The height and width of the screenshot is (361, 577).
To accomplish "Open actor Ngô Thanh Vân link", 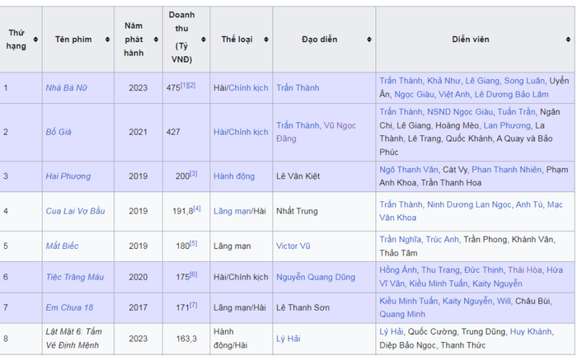I will (x=409, y=170).
